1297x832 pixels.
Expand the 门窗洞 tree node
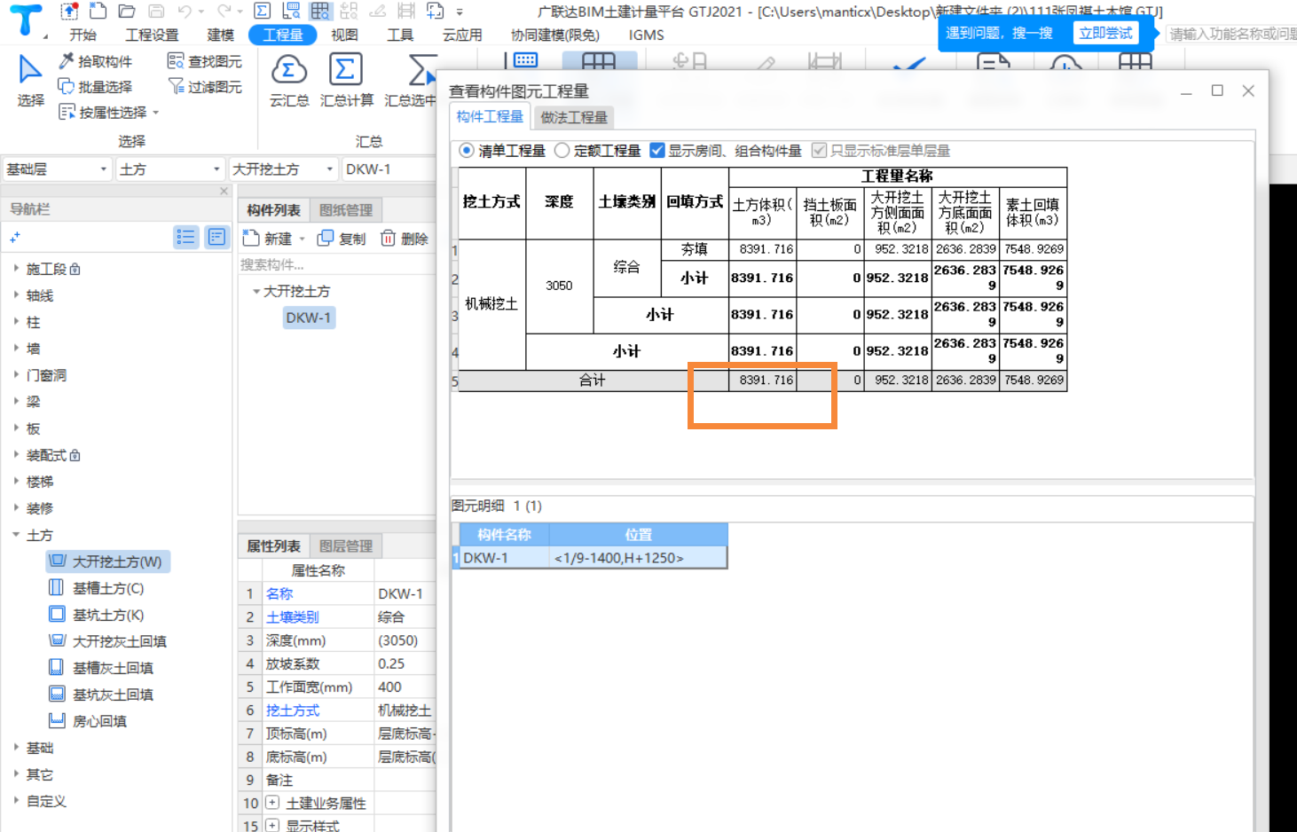[x=16, y=375]
